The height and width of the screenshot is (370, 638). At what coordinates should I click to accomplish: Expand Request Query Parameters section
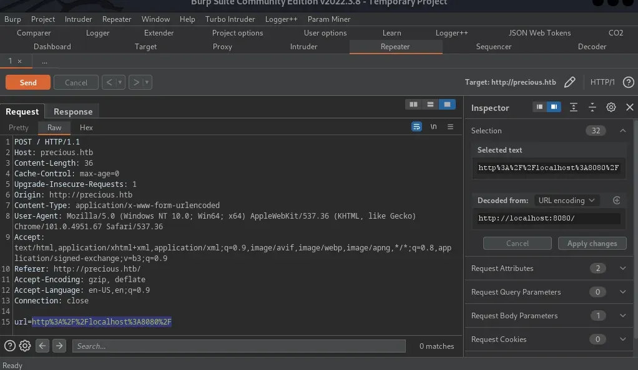(622, 292)
